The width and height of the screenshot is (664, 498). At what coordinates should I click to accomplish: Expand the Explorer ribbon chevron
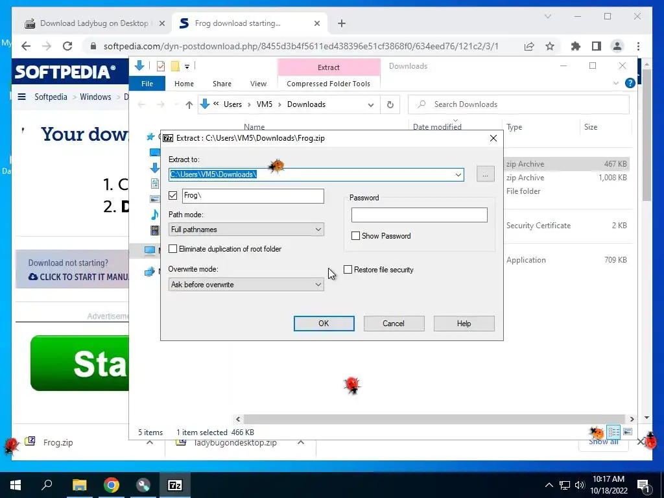click(616, 83)
